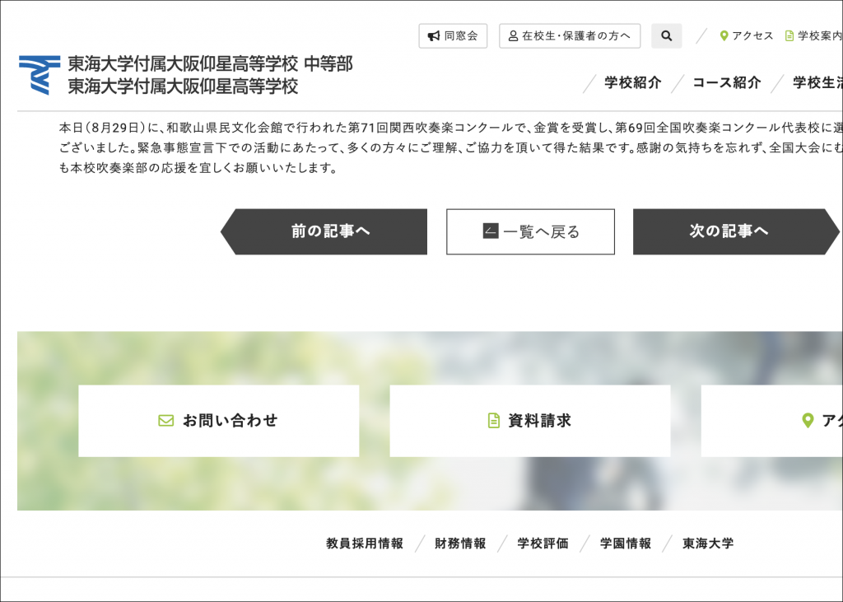Open the 学校紹介 navigation menu

point(632,82)
